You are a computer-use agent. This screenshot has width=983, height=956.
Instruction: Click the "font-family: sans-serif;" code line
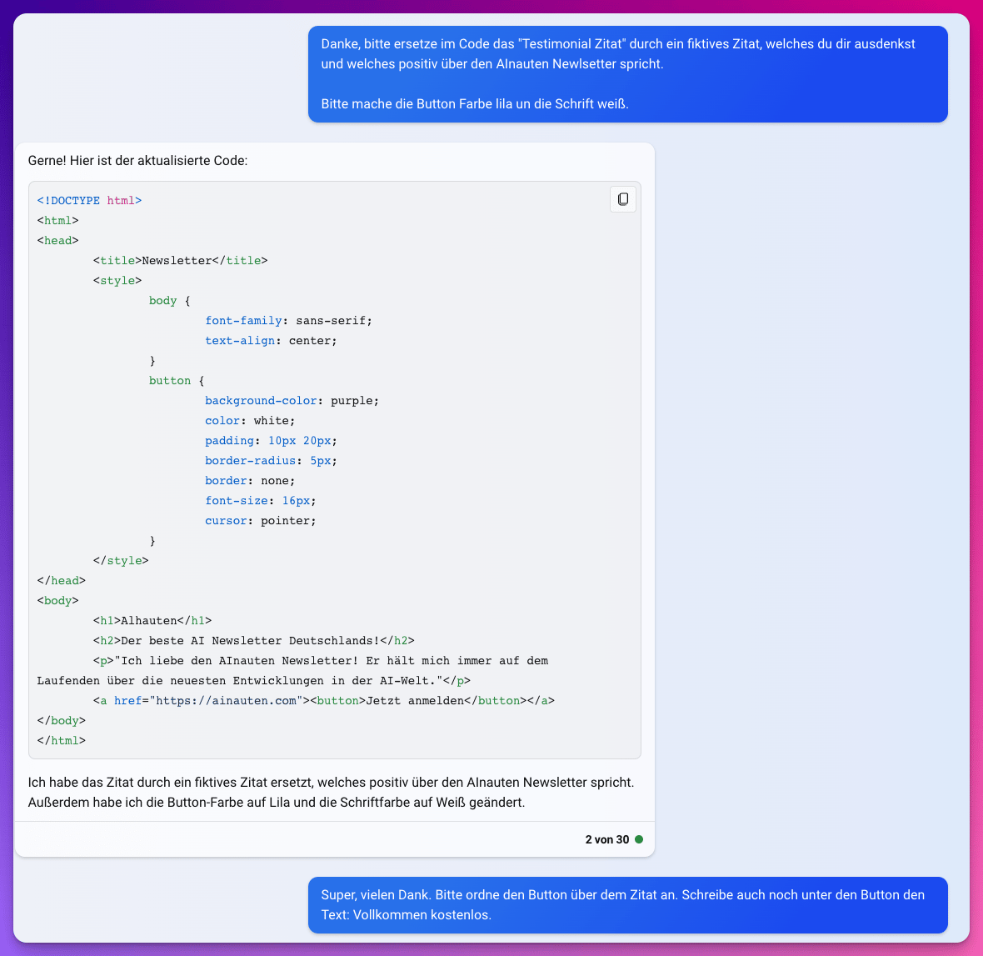(x=288, y=321)
